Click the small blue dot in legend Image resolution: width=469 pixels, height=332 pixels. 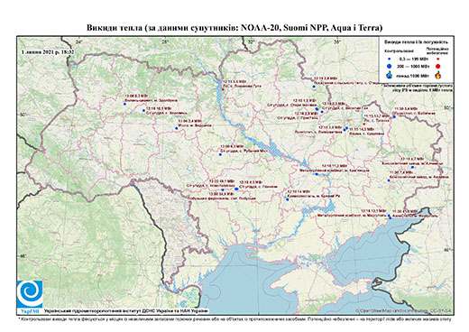coord(390,59)
